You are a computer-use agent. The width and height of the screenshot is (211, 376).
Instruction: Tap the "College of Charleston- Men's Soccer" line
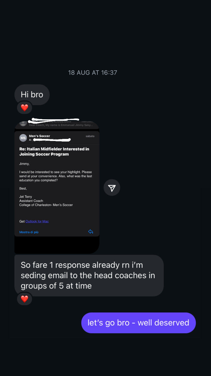(x=46, y=205)
